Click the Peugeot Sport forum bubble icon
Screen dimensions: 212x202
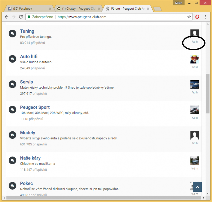coord(12,110)
